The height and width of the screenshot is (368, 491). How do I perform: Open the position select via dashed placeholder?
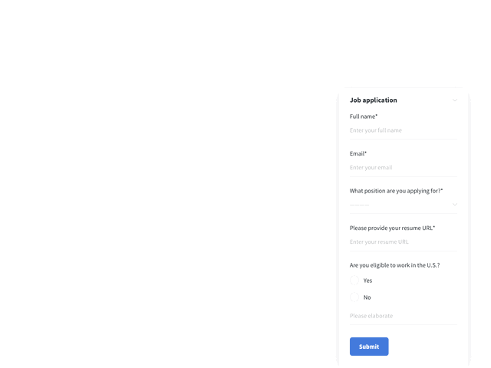(x=360, y=205)
